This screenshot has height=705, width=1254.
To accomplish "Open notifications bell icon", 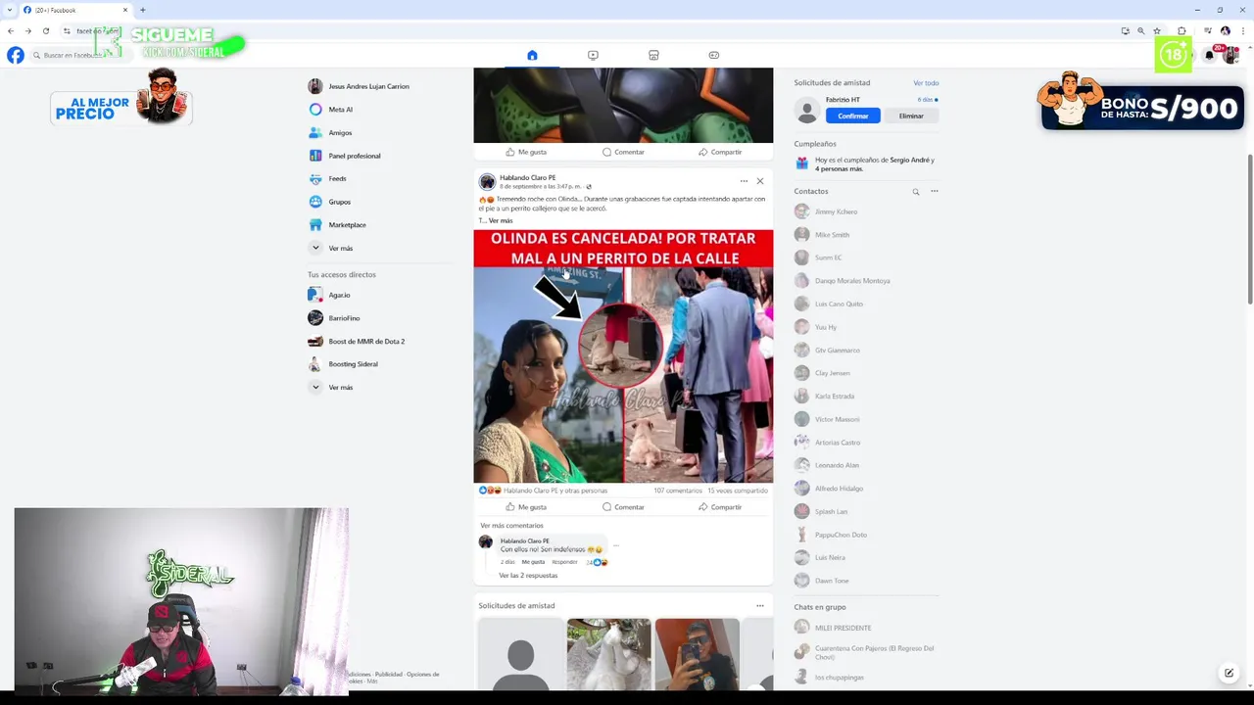I will tap(1209, 55).
